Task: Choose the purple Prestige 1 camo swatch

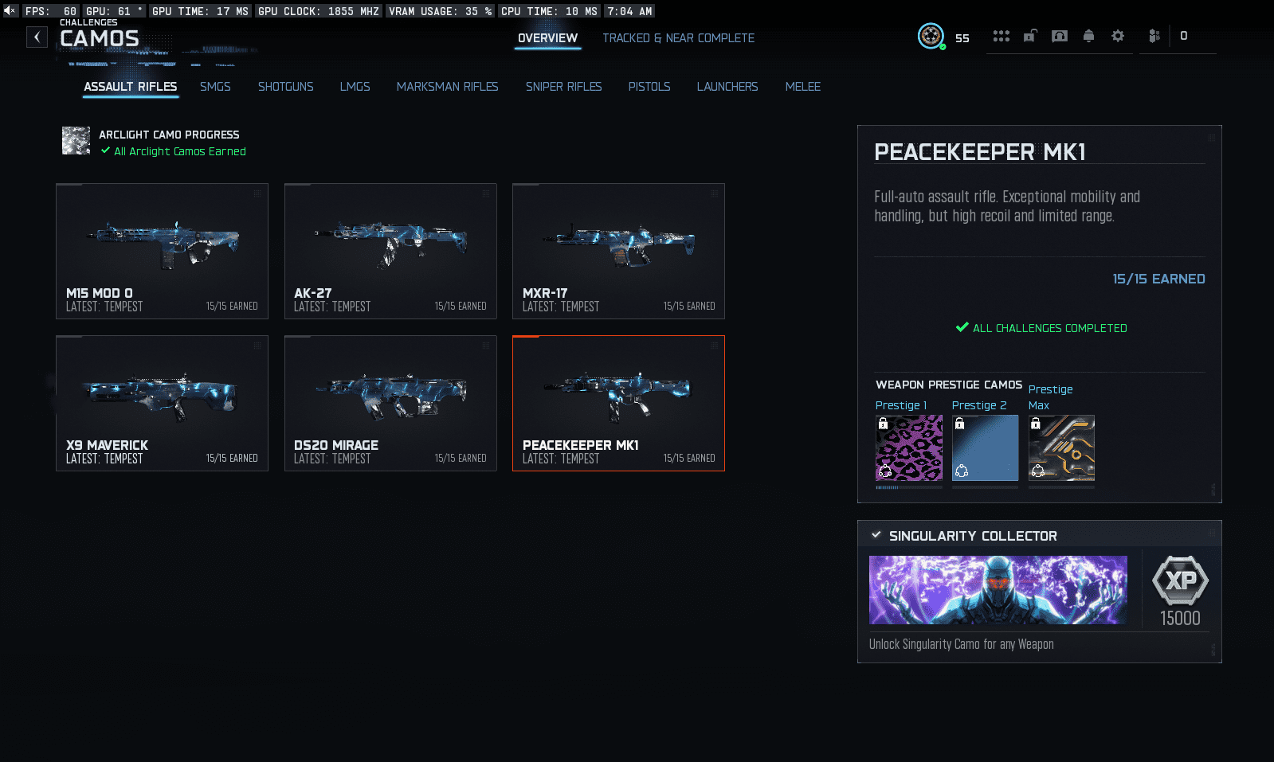Action: click(908, 447)
